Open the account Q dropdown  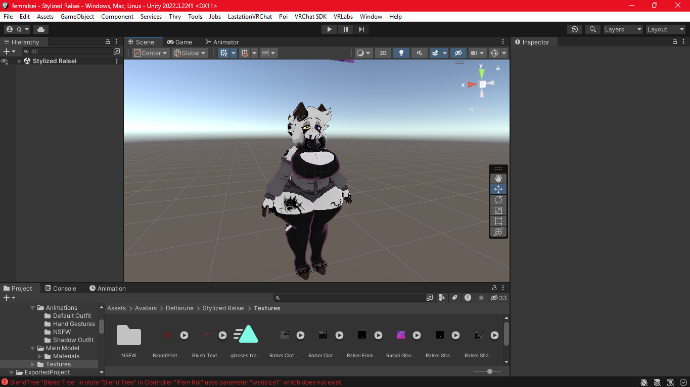[x=18, y=29]
